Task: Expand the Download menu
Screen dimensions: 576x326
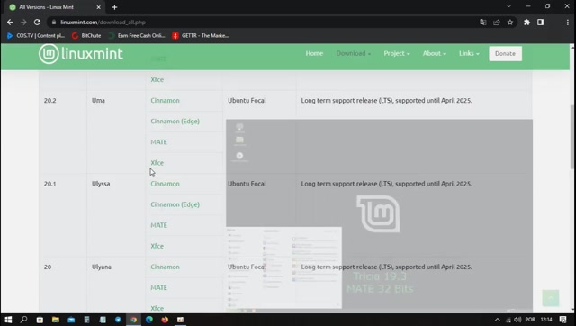Action: coord(354,53)
